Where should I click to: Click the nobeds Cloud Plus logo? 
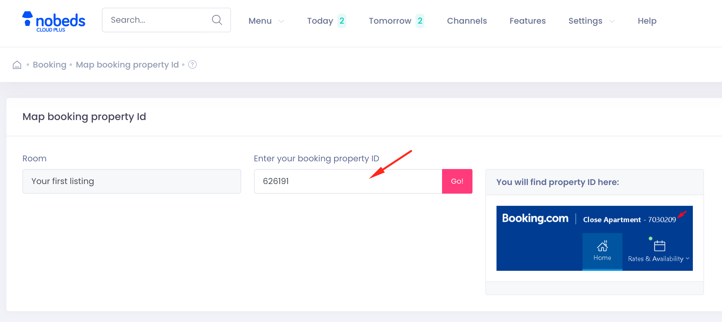point(54,21)
